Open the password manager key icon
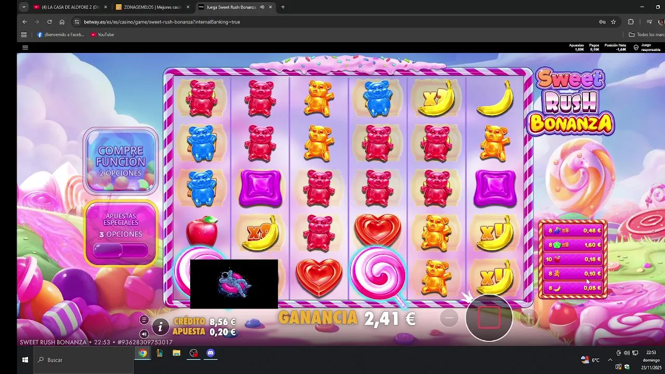Image resolution: width=665 pixels, height=374 pixels. (x=602, y=22)
